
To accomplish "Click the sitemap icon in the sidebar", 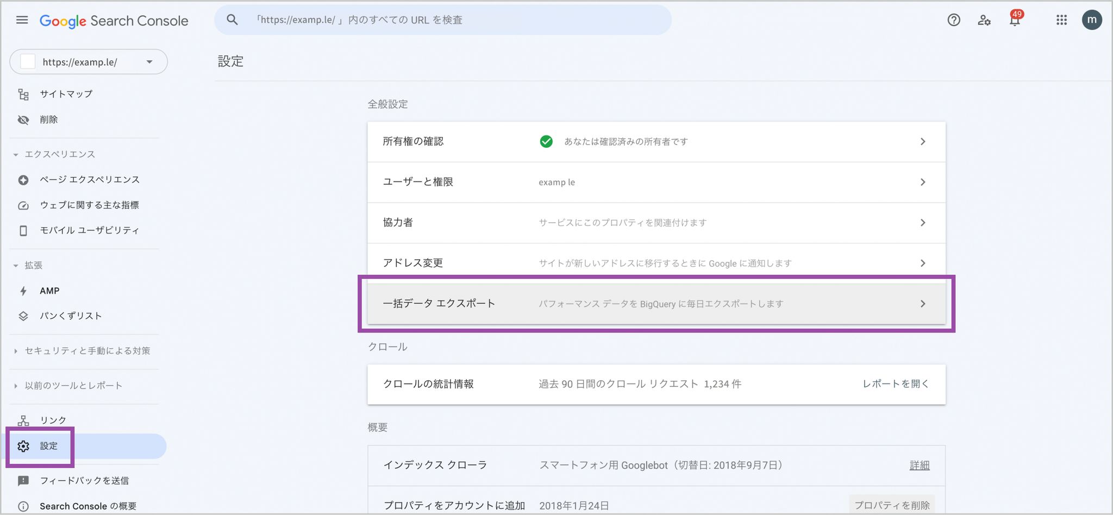I will click(23, 95).
